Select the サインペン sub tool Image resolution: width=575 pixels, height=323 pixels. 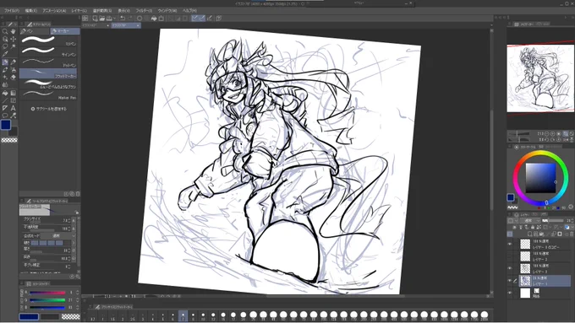pyautogui.click(x=48, y=52)
